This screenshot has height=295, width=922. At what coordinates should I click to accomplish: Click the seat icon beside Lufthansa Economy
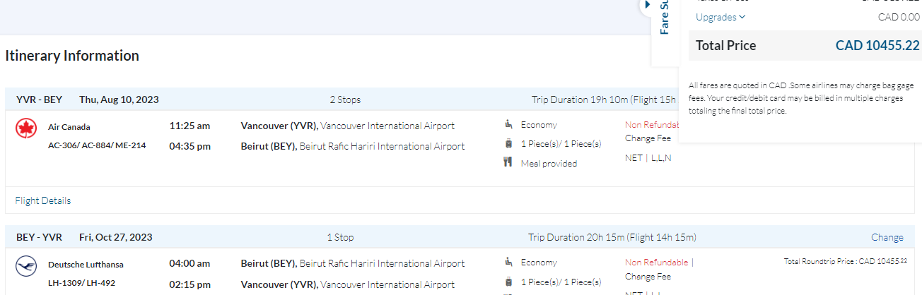pos(508,262)
